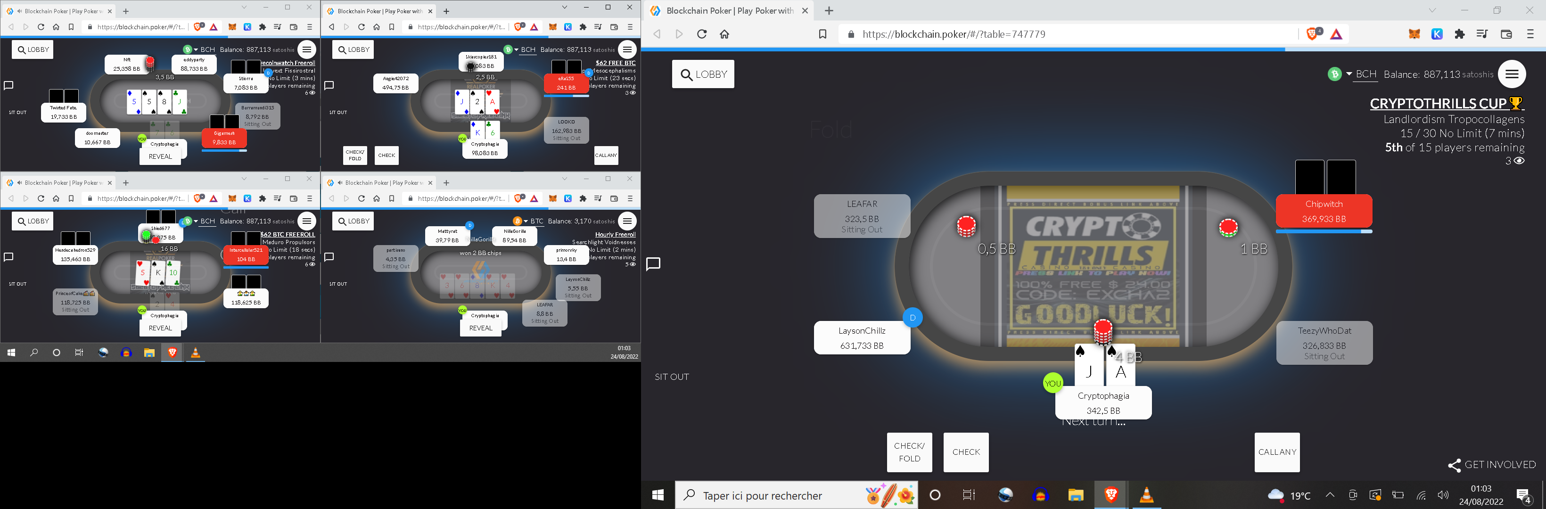This screenshot has width=1546, height=509.
Task: Reload the page in CRYPTOTHRILLS CUP window
Action: click(x=701, y=34)
